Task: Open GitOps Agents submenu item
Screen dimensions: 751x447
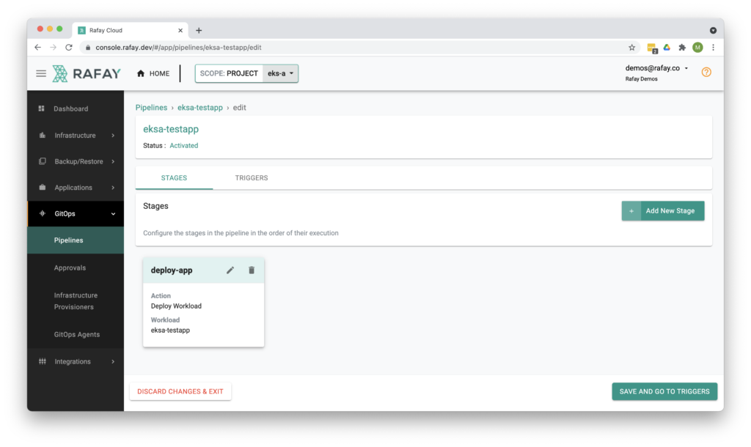Action: click(76, 335)
